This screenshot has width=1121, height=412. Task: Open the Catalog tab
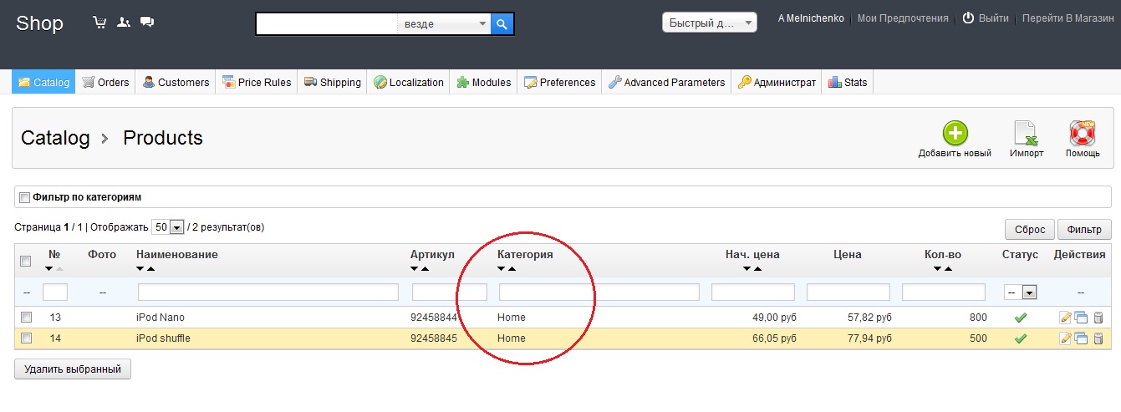pyautogui.click(x=43, y=82)
